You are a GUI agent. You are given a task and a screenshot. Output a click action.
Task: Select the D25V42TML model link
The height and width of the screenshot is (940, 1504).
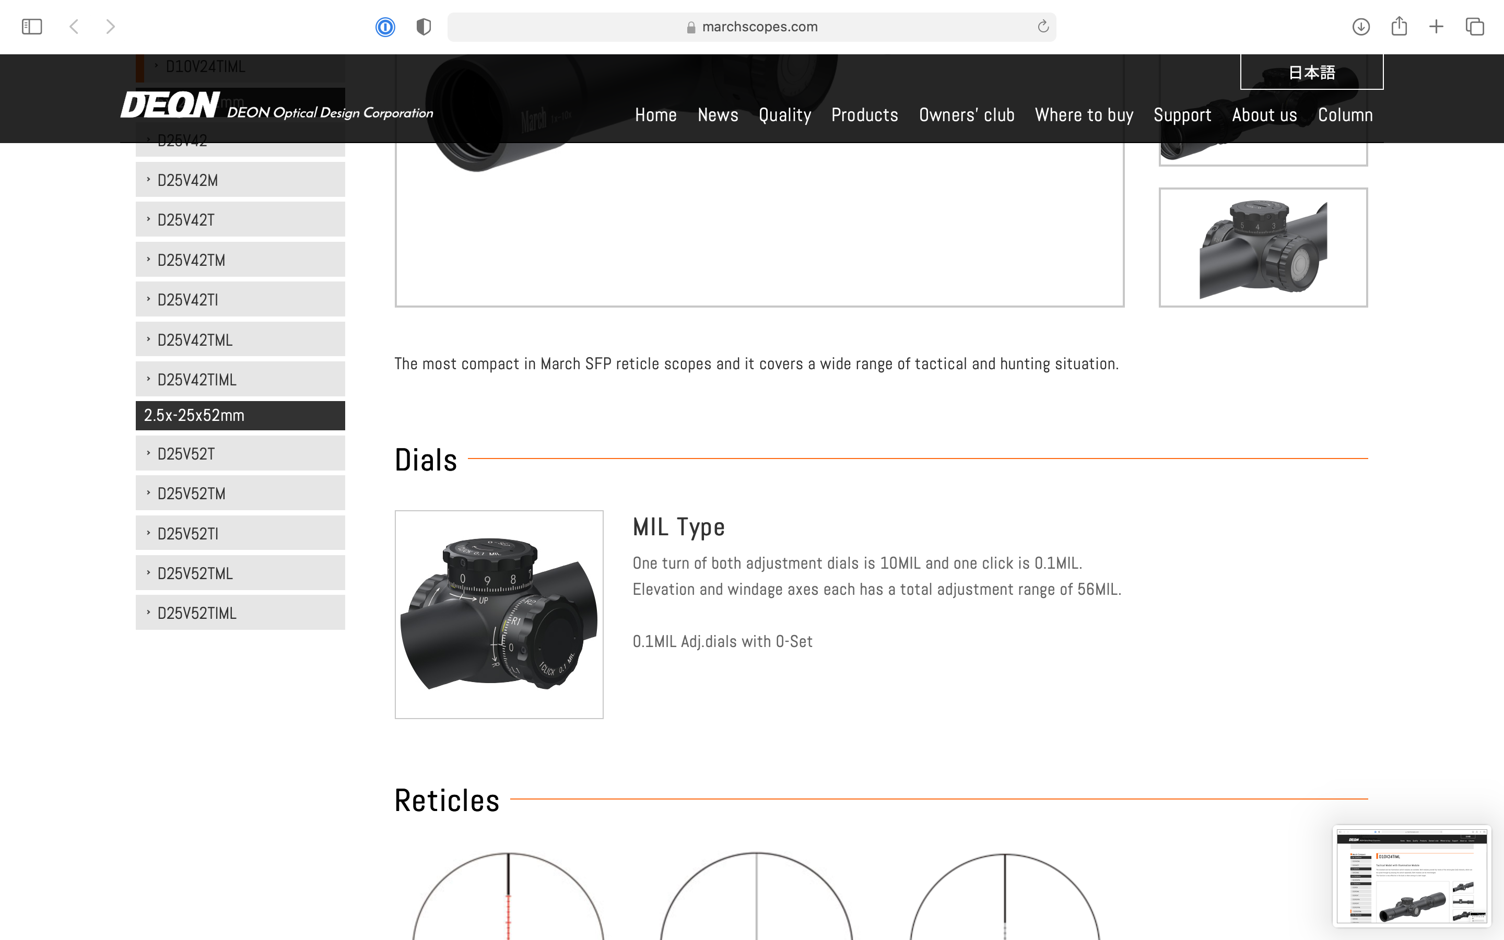click(x=240, y=339)
